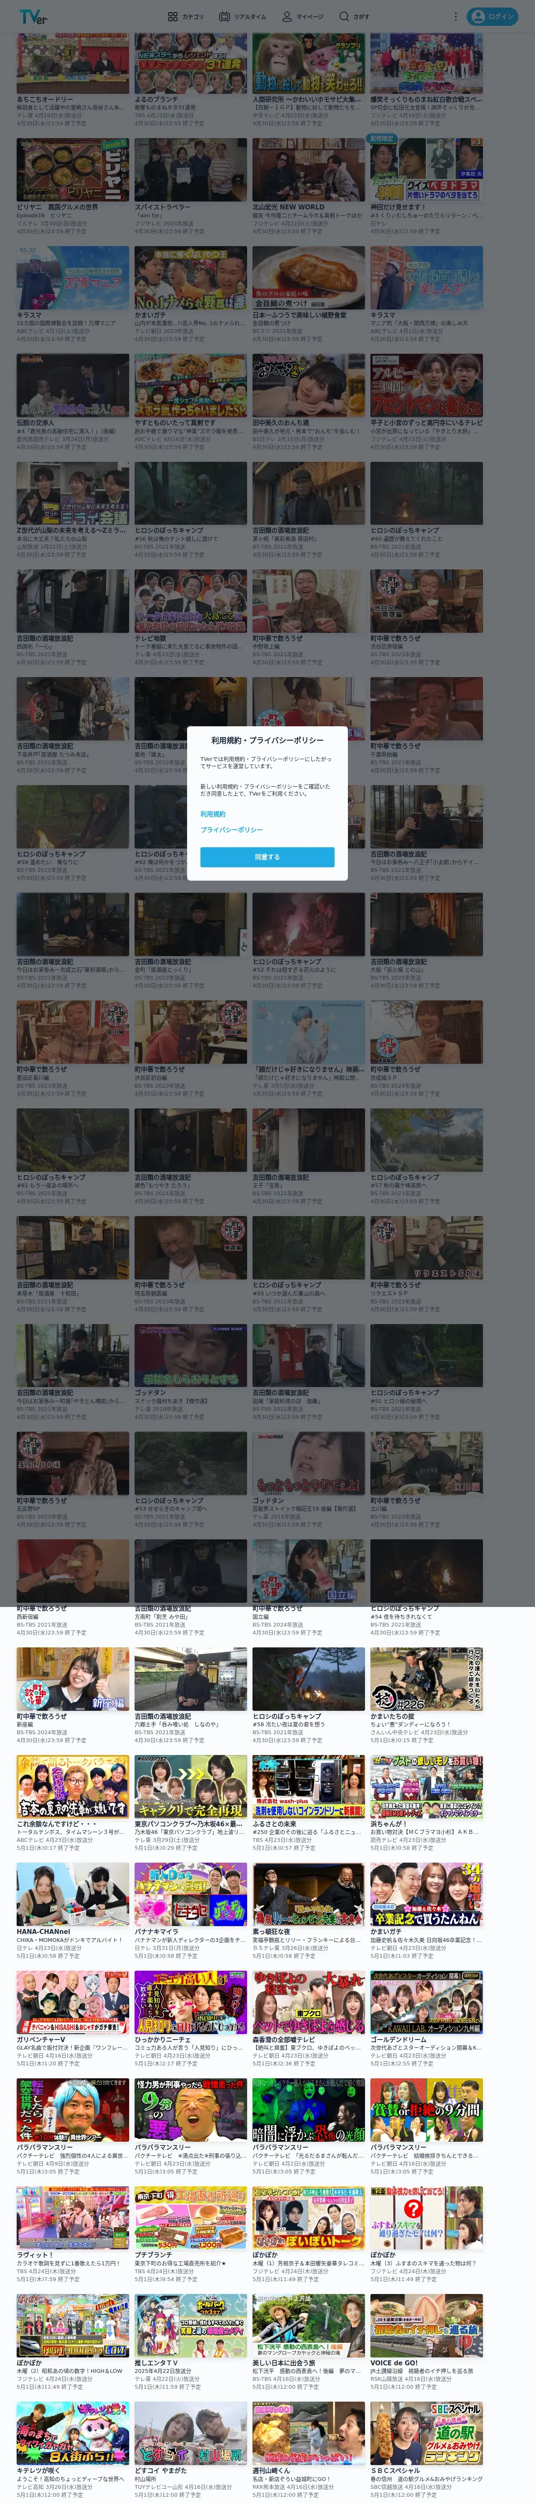The width and height of the screenshot is (535, 2503).
Task: Open the ゴールデンドリーム thumbnail
Action: point(426,2002)
